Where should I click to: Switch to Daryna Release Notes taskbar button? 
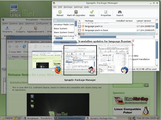click(70, 118)
